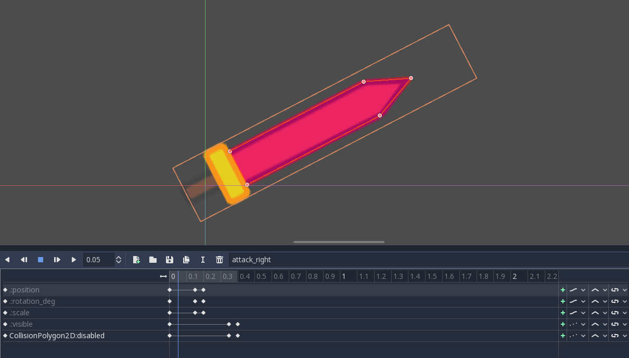Click the animation position field showing 0.05

click(x=99, y=260)
